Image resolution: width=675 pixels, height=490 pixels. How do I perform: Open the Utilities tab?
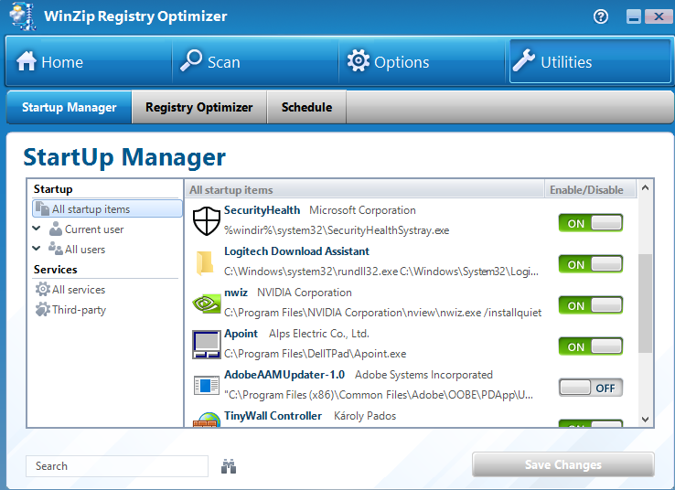point(590,61)
